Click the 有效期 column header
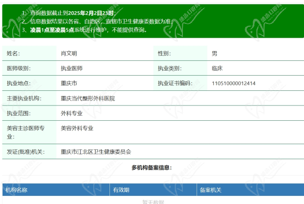The height and width of the screenshot is (204, 304). coord(121,190)
